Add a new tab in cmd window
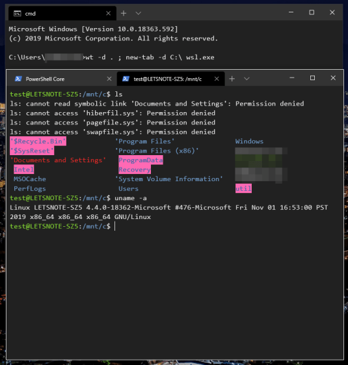The width and height of the screenshot is (348, 365). 124,13
